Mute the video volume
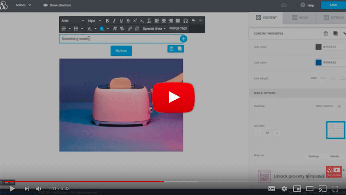 pos(38,188)
